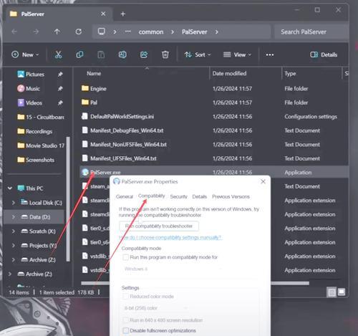Toggle Reduced color mode checkbox
This screenshot has width=358, height=336.
pos(125,297)
